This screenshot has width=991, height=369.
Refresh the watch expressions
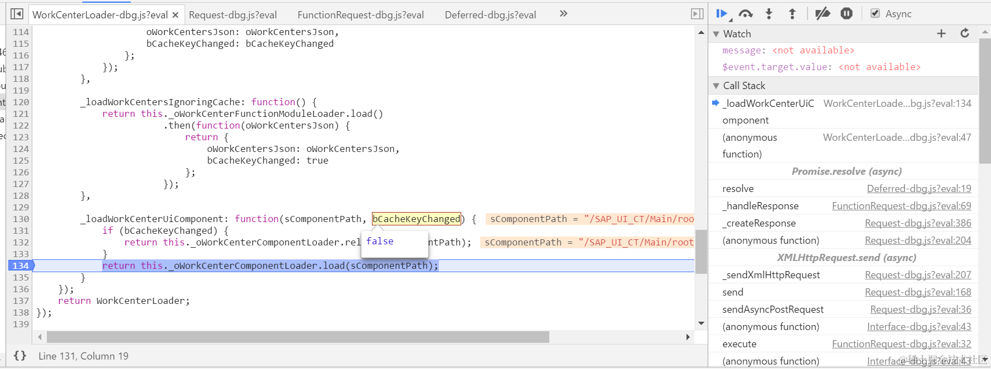[965, 33]
